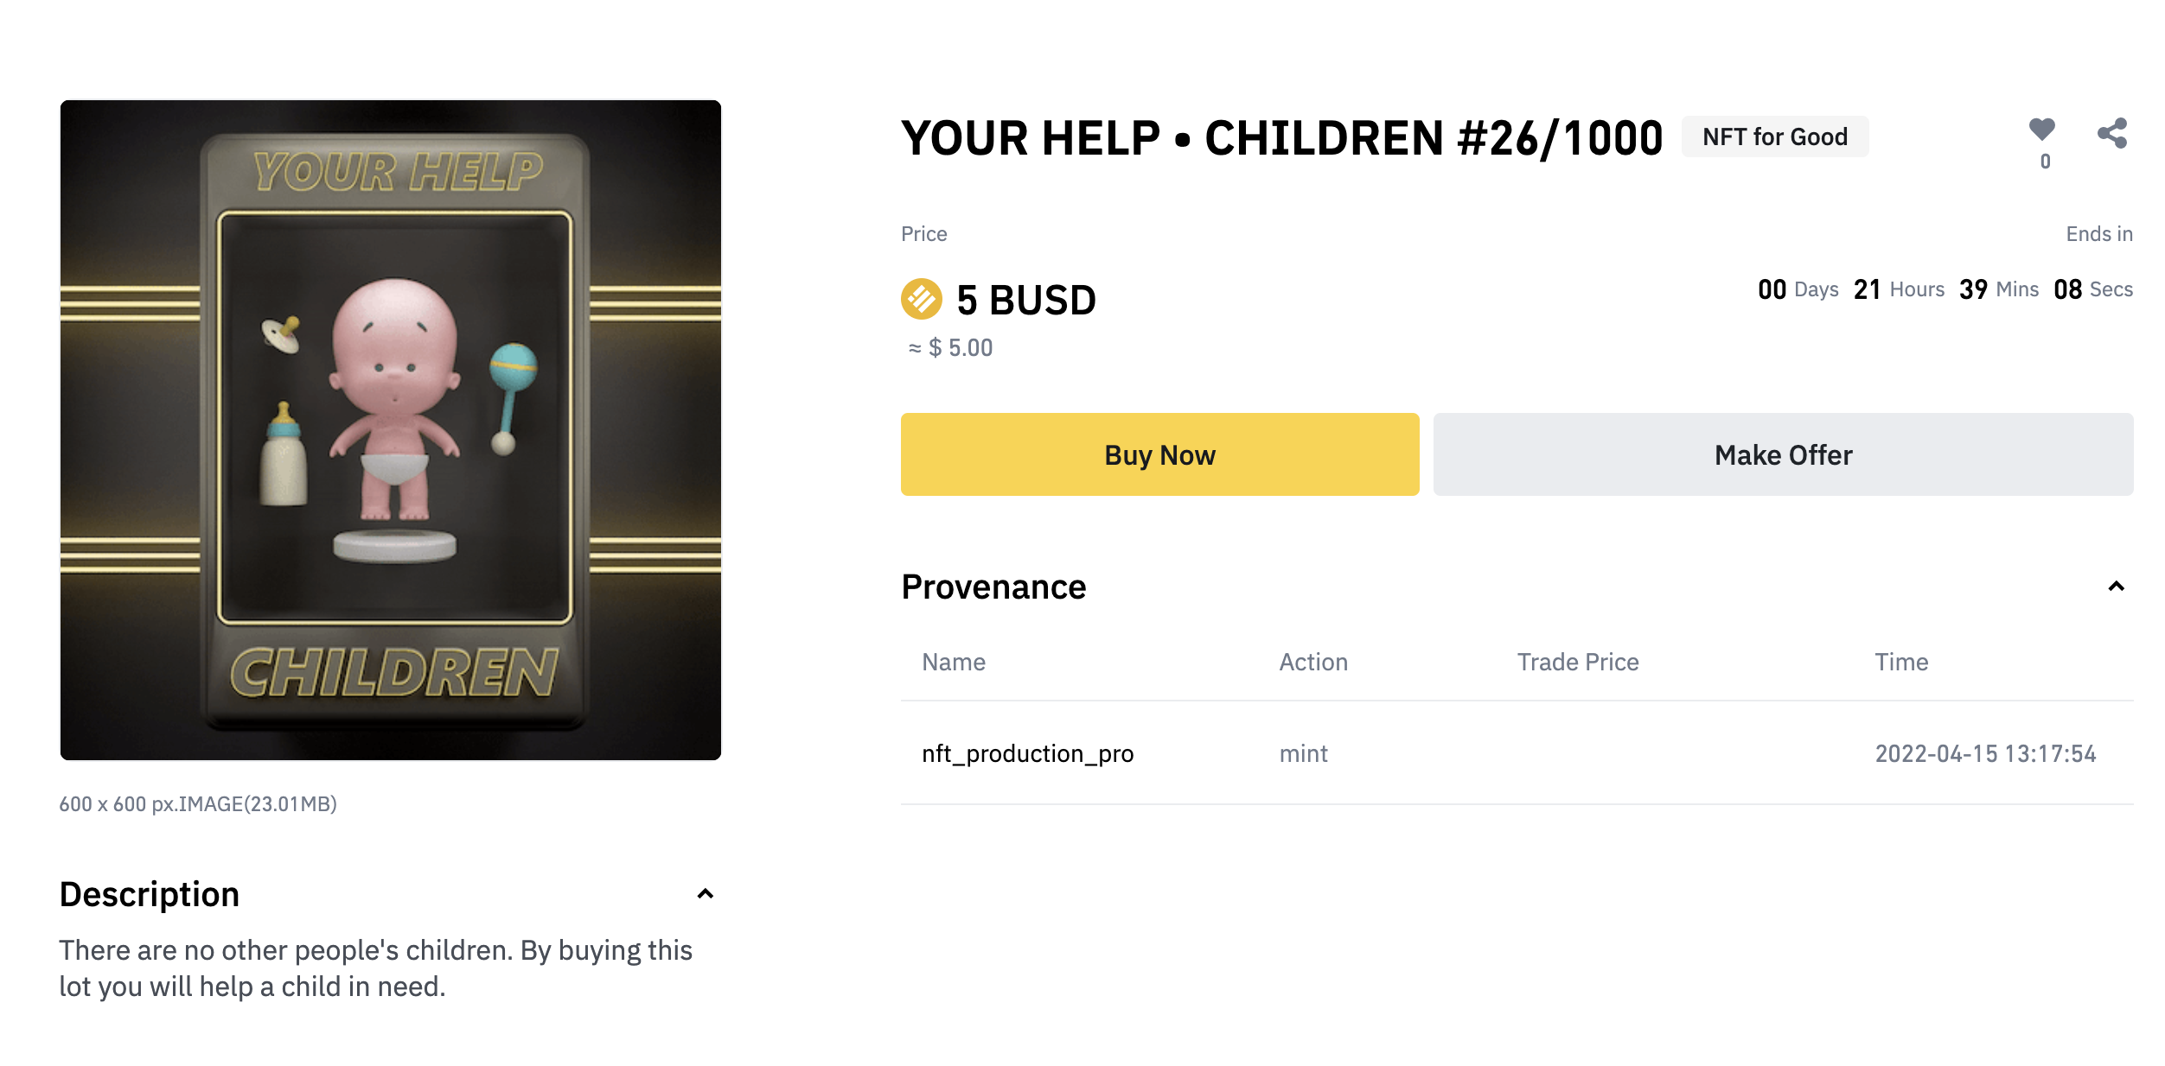Viewport: 2165px width, 1066px height.
Task: Click the 5 BUSD price text
Action: click(1025, 300)
